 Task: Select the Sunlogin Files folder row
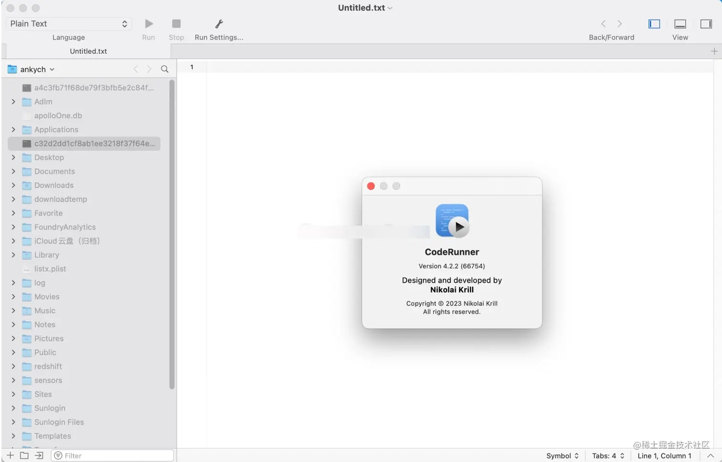pos(84,422)
